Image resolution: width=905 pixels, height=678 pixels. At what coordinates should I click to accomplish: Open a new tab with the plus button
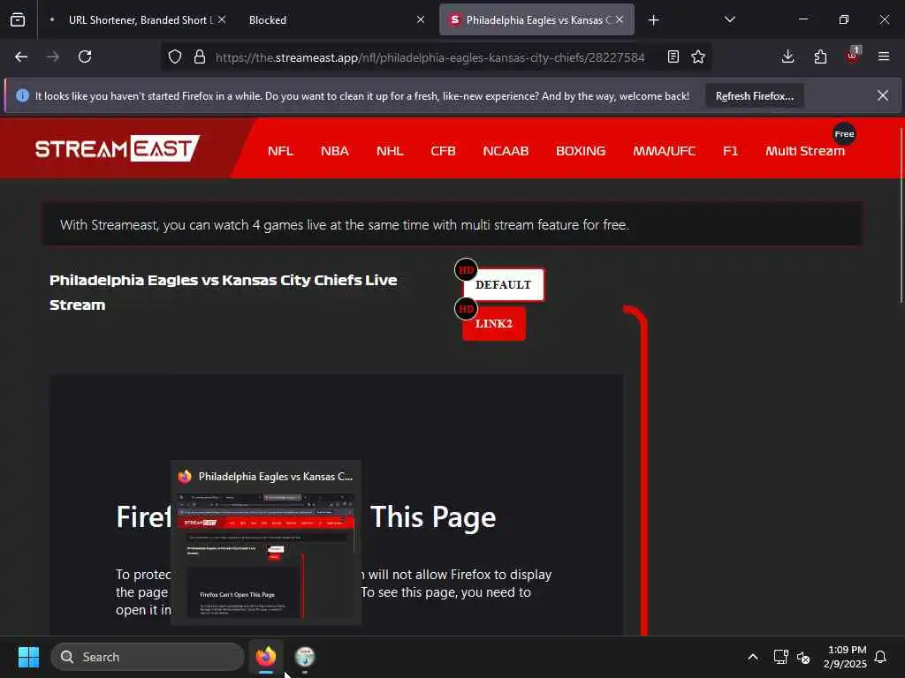tap(653, 20)
